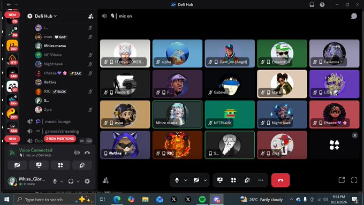
Task: Click the Windows search box
Action: [55, 200]
